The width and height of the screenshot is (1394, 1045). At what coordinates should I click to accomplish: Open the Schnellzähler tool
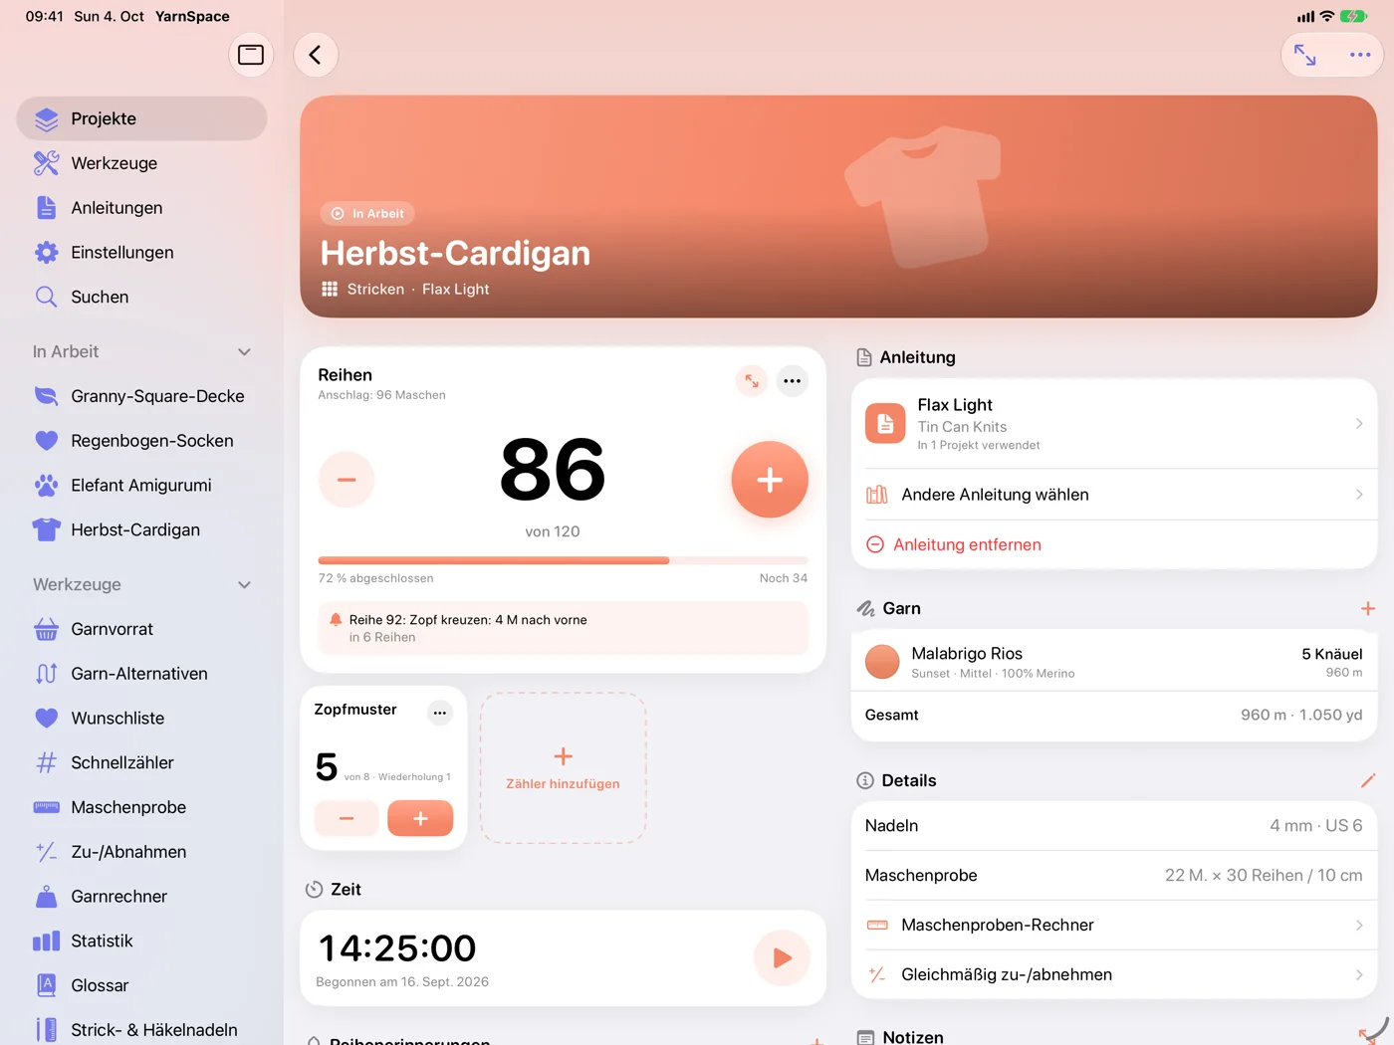(141, 763)
